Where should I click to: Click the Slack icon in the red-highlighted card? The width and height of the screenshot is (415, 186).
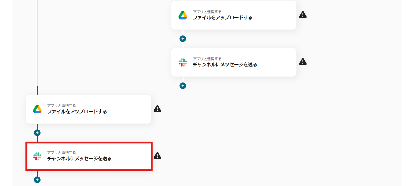tap(37, 157)
